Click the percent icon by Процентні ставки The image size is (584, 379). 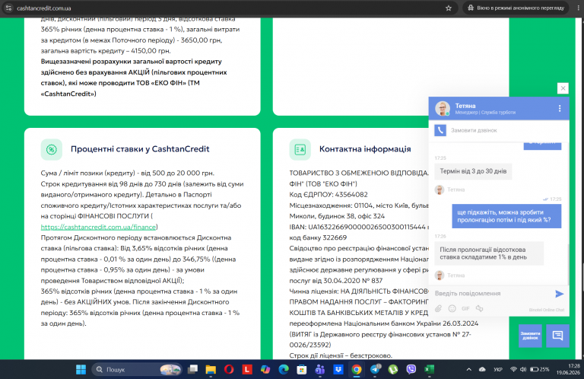pos(52,149)
